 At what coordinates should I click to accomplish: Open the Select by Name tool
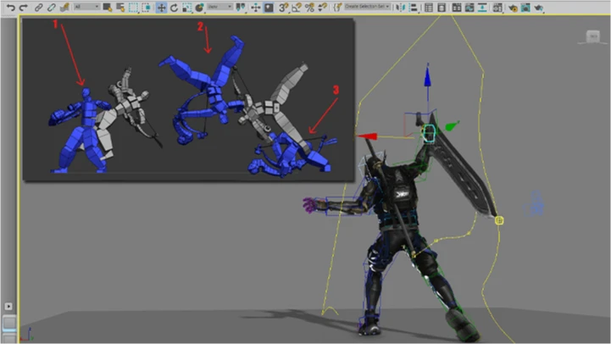click(120, 8)
